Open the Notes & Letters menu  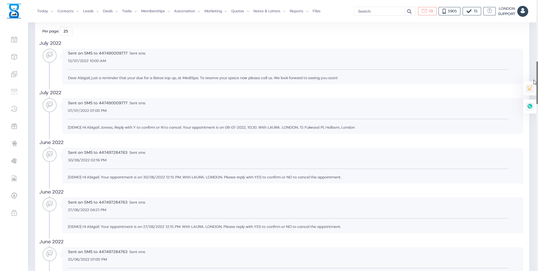click(269, 11)
